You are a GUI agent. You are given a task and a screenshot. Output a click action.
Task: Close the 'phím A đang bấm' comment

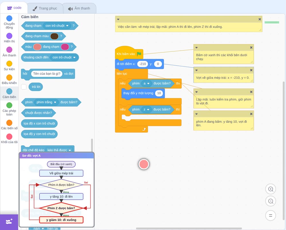coord(251,114)
